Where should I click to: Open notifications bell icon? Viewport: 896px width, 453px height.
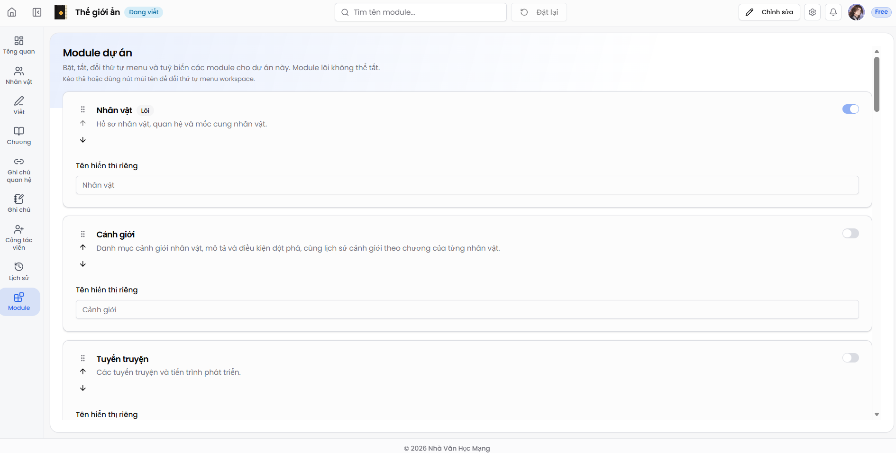(x=833, y=12)
